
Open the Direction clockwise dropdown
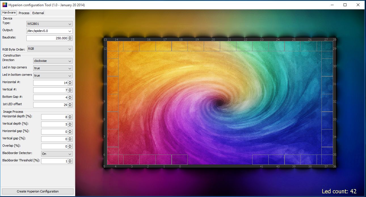point(53,61)
